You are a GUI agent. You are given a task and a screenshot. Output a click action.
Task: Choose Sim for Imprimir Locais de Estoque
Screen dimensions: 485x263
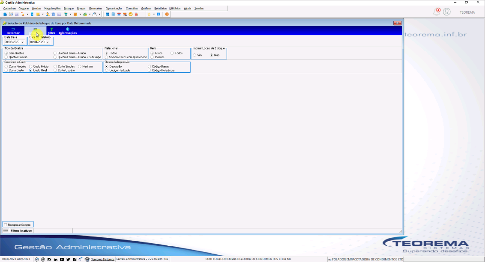[195, 55]
